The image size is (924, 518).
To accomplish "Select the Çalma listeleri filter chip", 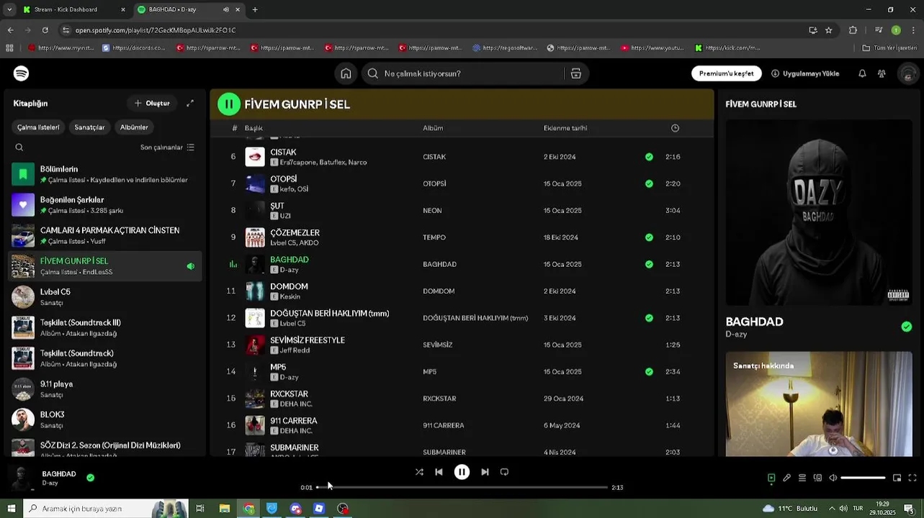I will click(x=38, y=127).
